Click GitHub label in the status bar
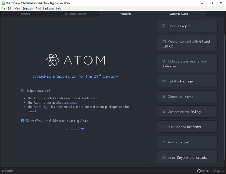 (205, 171)
